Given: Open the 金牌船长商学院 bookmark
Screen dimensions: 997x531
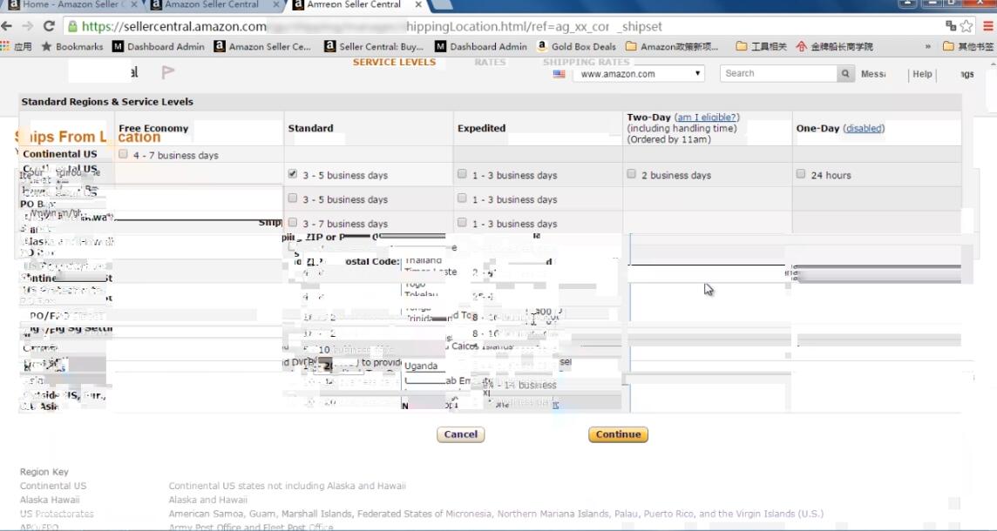Looking at the screenshot, I should 834,46.
